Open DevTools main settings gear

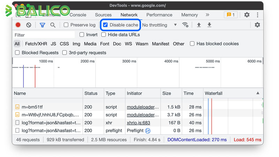(x=247, y=15)
